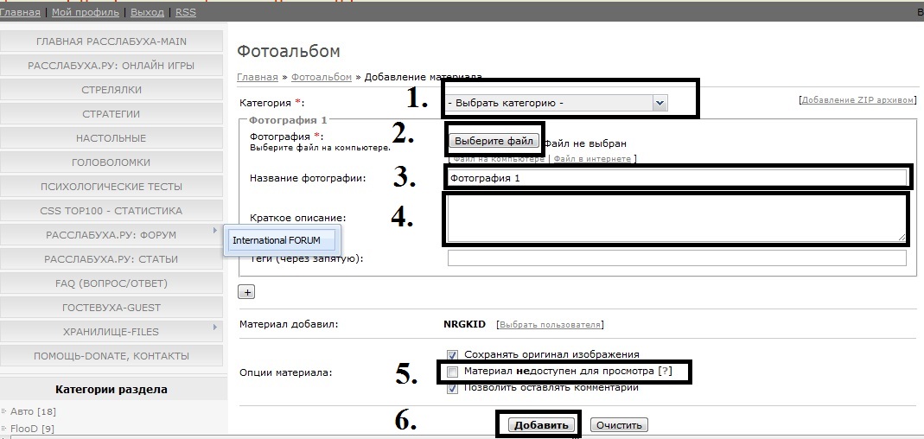Open the 'Добавление ZIP архивом' link
924x439 pixels.
pyautogui.click(x=857, y=100)
